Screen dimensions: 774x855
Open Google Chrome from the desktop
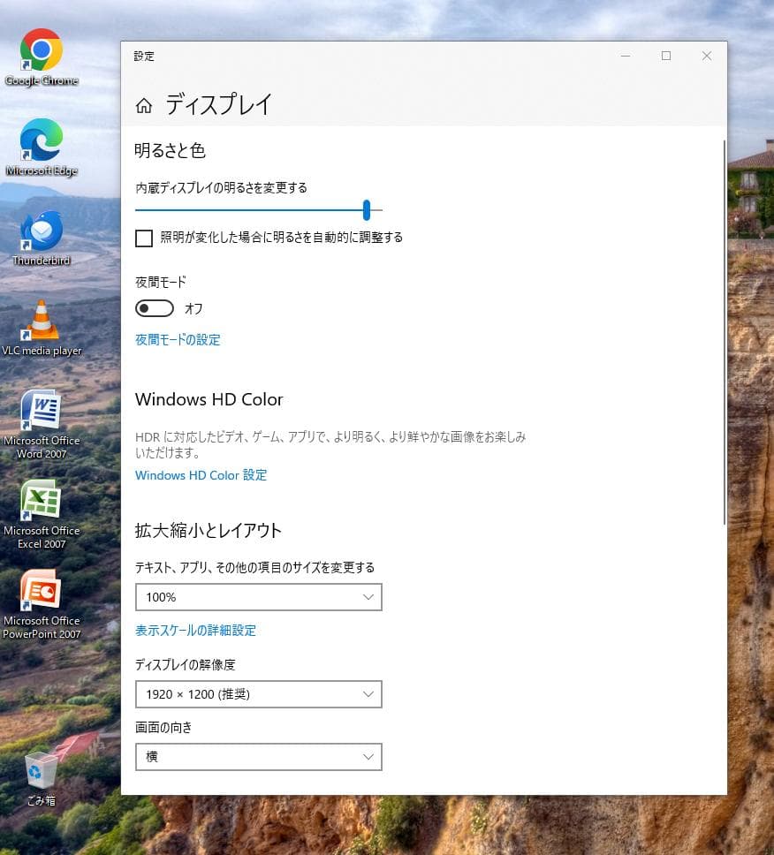[41, 49]
